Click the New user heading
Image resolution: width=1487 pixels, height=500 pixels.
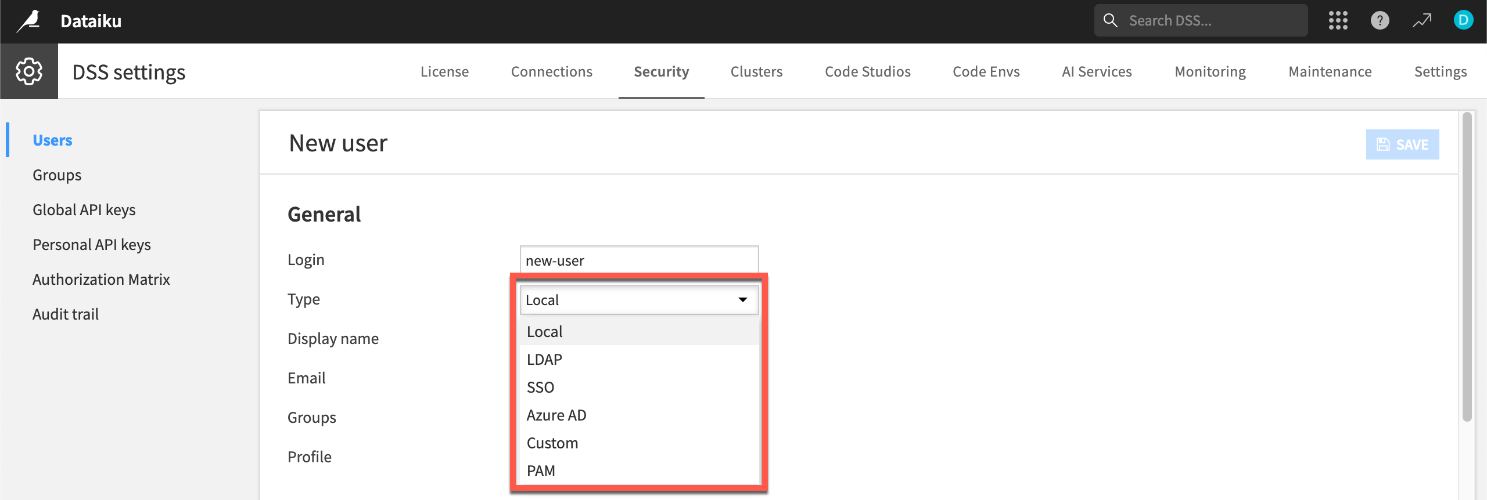pos(338,143)
